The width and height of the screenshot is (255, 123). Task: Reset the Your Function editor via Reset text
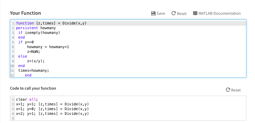182,14
